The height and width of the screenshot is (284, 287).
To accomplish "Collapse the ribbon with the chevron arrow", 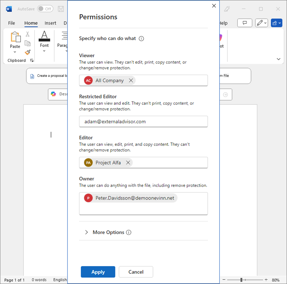I will [x=278, y=59].
